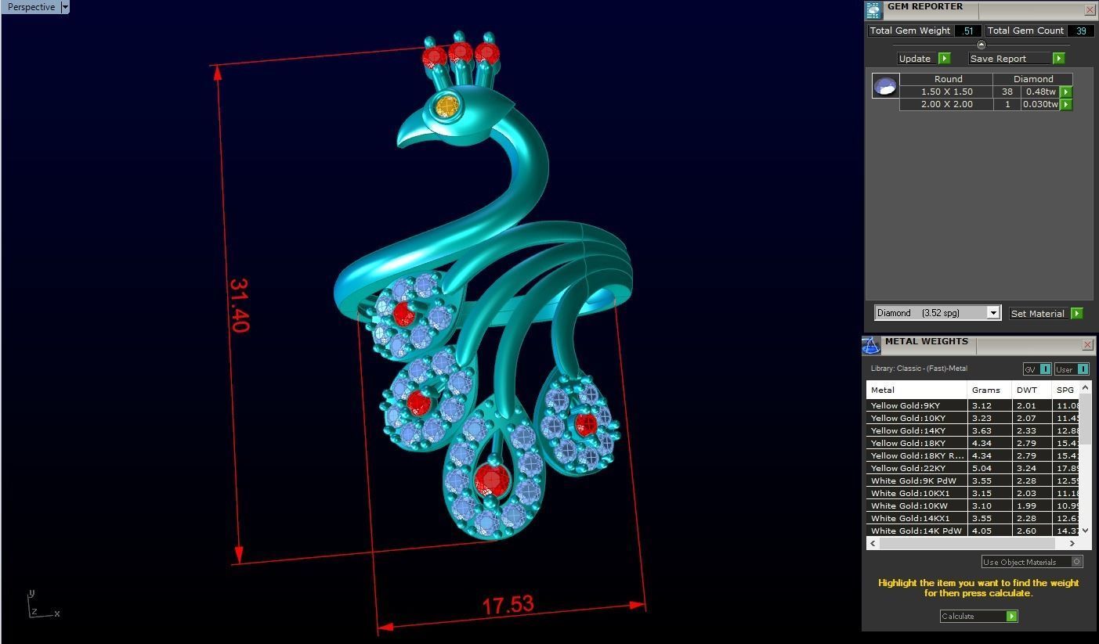
Task: Select the Yellow Gold:9KY row
Action: tap(972, 405)
